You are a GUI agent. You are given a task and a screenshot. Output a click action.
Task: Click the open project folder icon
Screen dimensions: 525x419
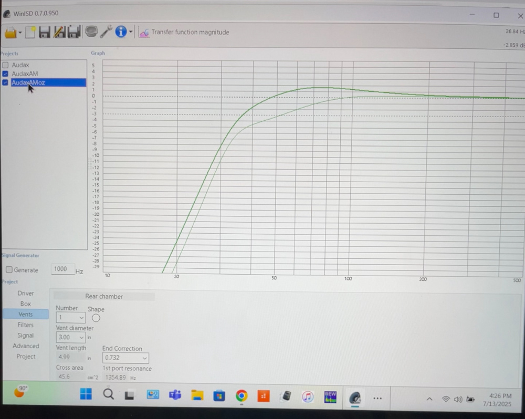pyautogui.click(x=10, y=33)
